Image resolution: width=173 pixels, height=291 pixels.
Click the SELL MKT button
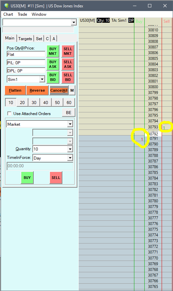tap(68, 51)
